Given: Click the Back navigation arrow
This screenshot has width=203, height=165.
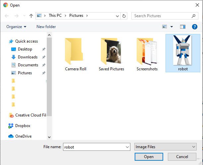Looking at the screenshot, I should pyautogui.click(x=7, y=16).
